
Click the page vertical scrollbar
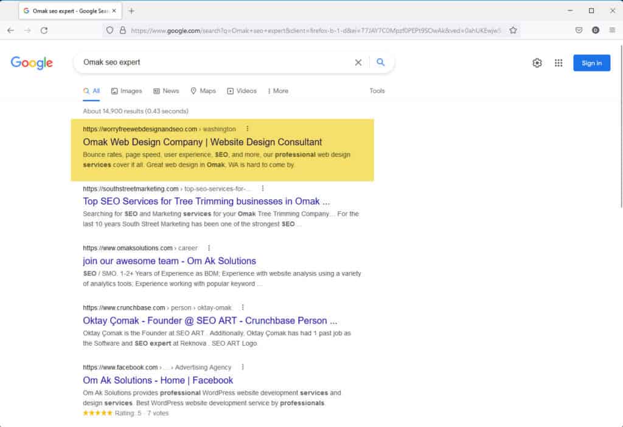point(621,126)
